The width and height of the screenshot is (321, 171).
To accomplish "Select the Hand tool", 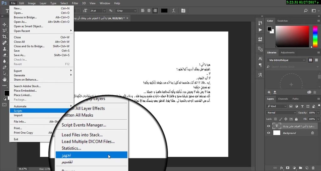I will click(4, 80).
